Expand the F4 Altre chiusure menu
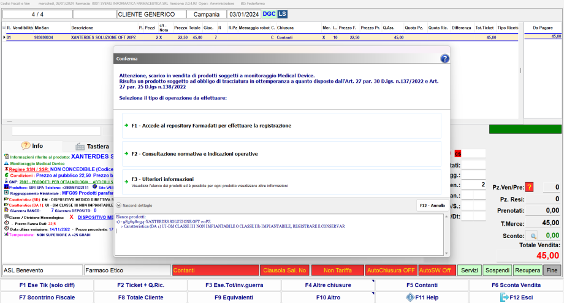The image size is (564, 303). click(x=327, y=285)
